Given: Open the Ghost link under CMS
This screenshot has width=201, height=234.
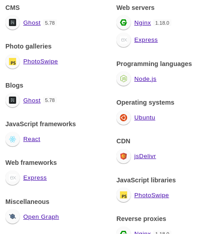Looking at the screenshot, I should pos(32,23).
